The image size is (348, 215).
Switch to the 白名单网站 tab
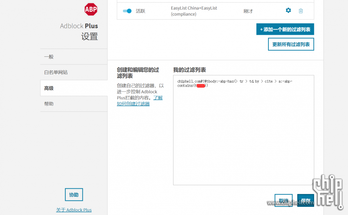point(74,72)
